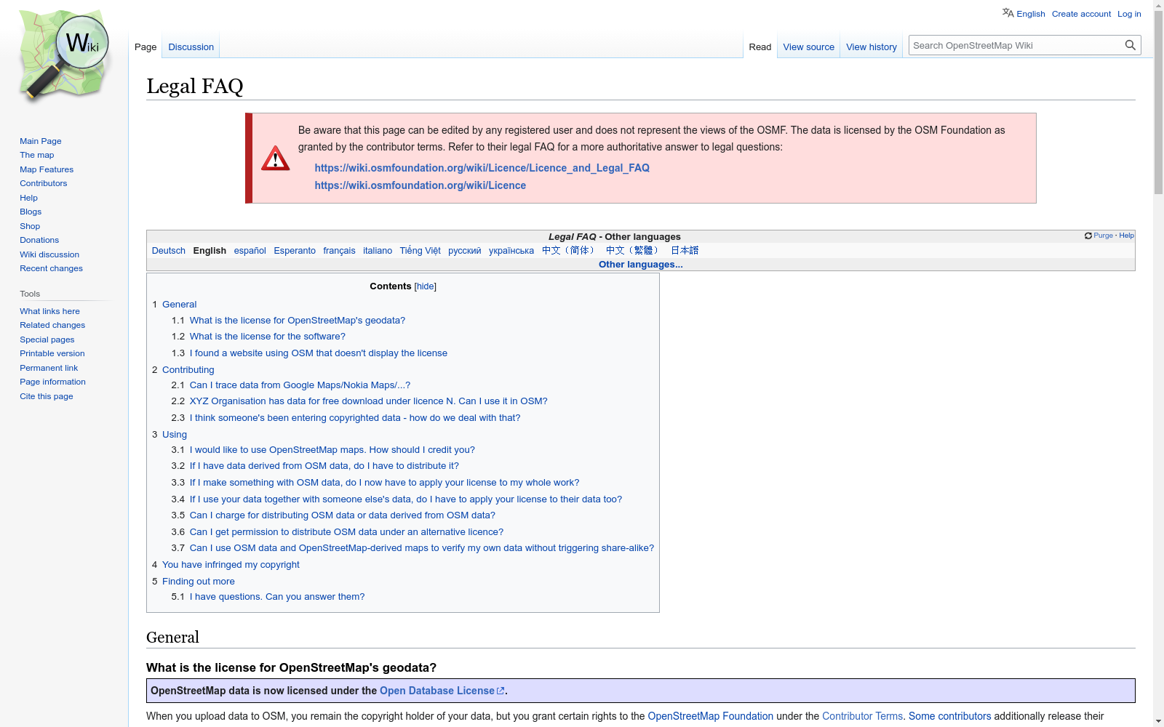The width and height of the screenshot is (1164, 727).
Task: Open What links here tool
Action: pyautogui.click(x=49, y=311)
